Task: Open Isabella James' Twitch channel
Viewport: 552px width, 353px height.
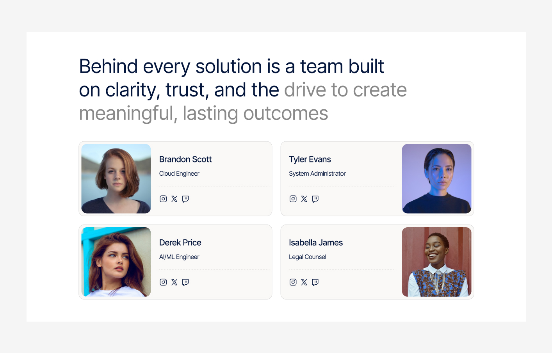Action: tap(315, 282)
